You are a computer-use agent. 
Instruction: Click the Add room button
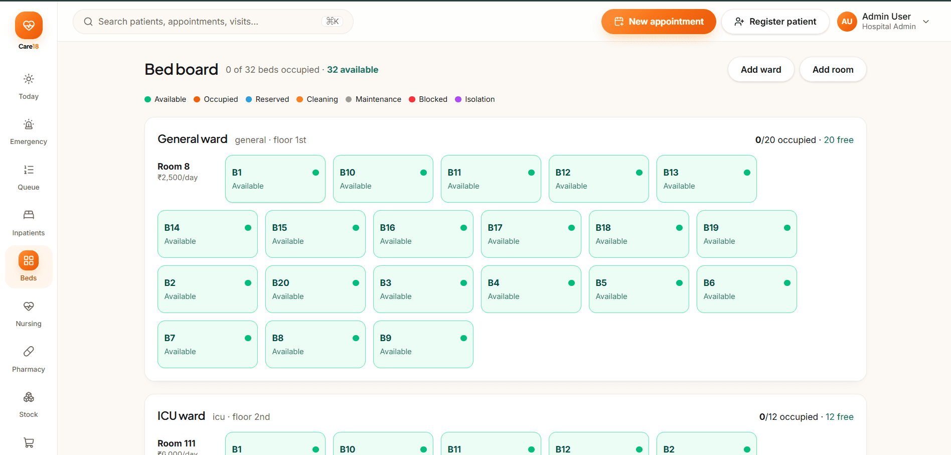833,70
